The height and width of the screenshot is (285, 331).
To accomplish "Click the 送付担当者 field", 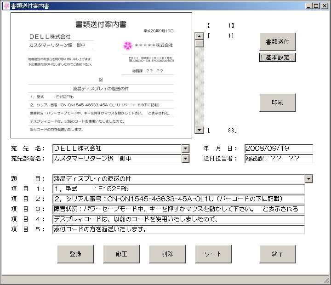I will coord(279,159).
